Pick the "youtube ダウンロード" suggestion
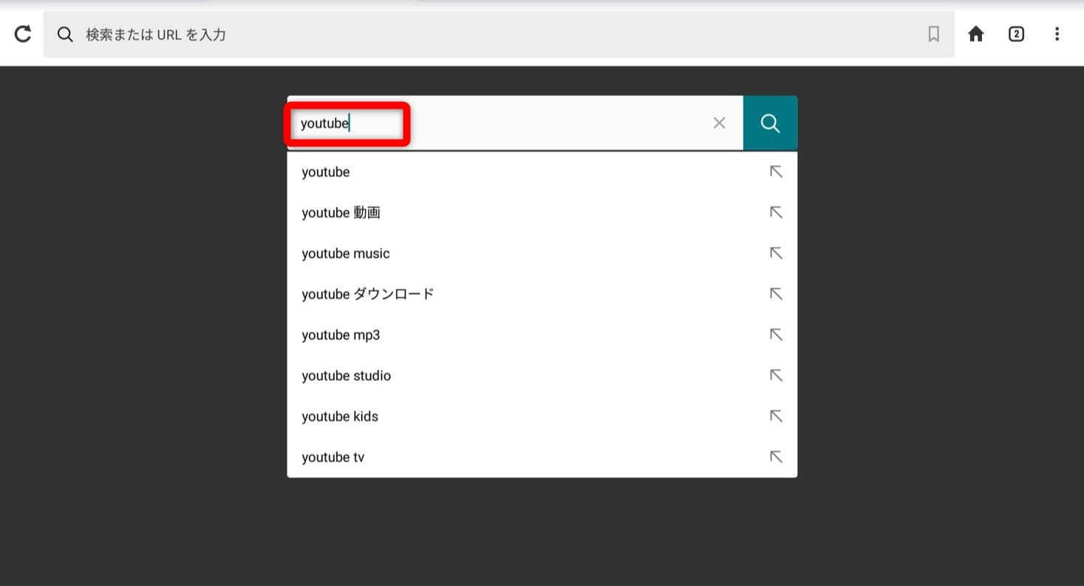 pos(367,294)
